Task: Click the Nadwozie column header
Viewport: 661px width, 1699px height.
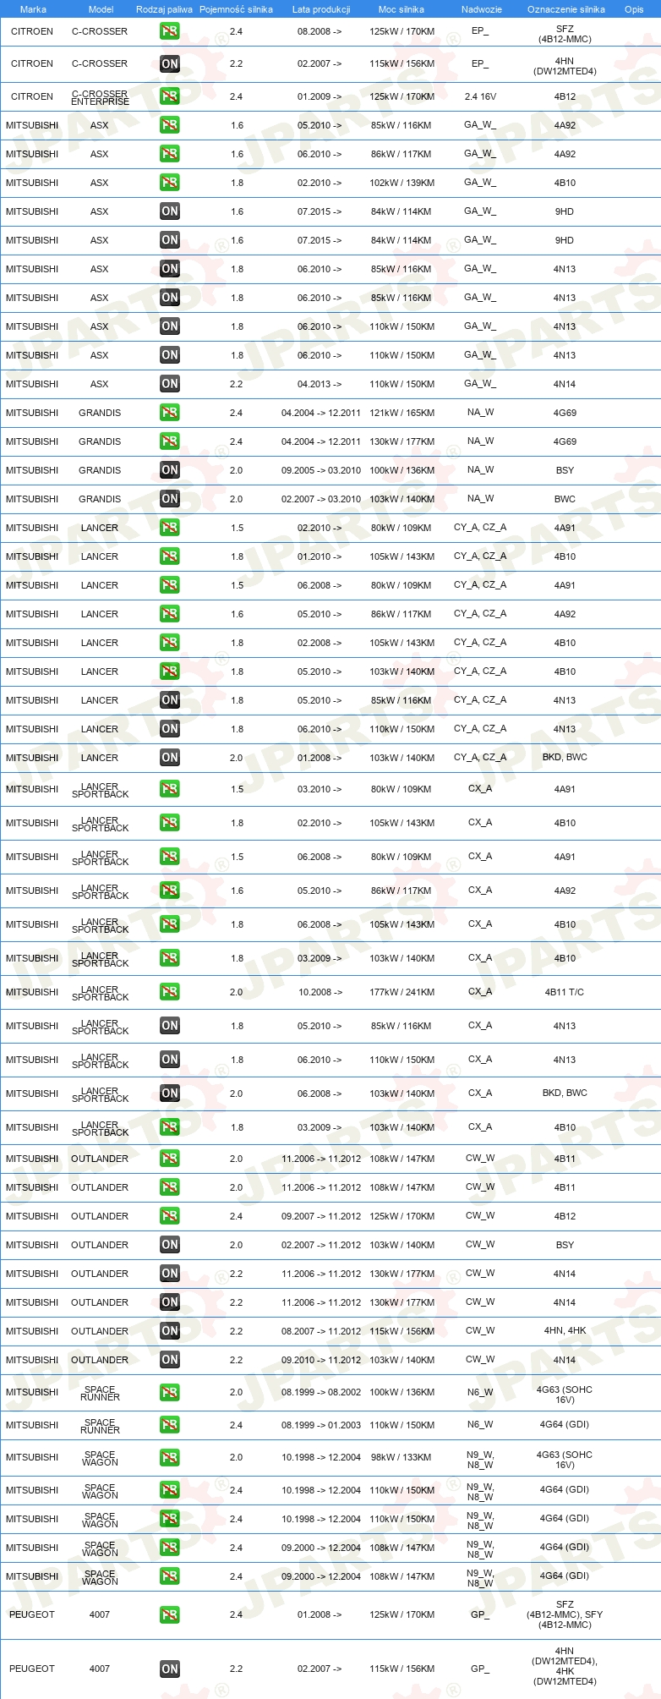Action: coord(482,9)
